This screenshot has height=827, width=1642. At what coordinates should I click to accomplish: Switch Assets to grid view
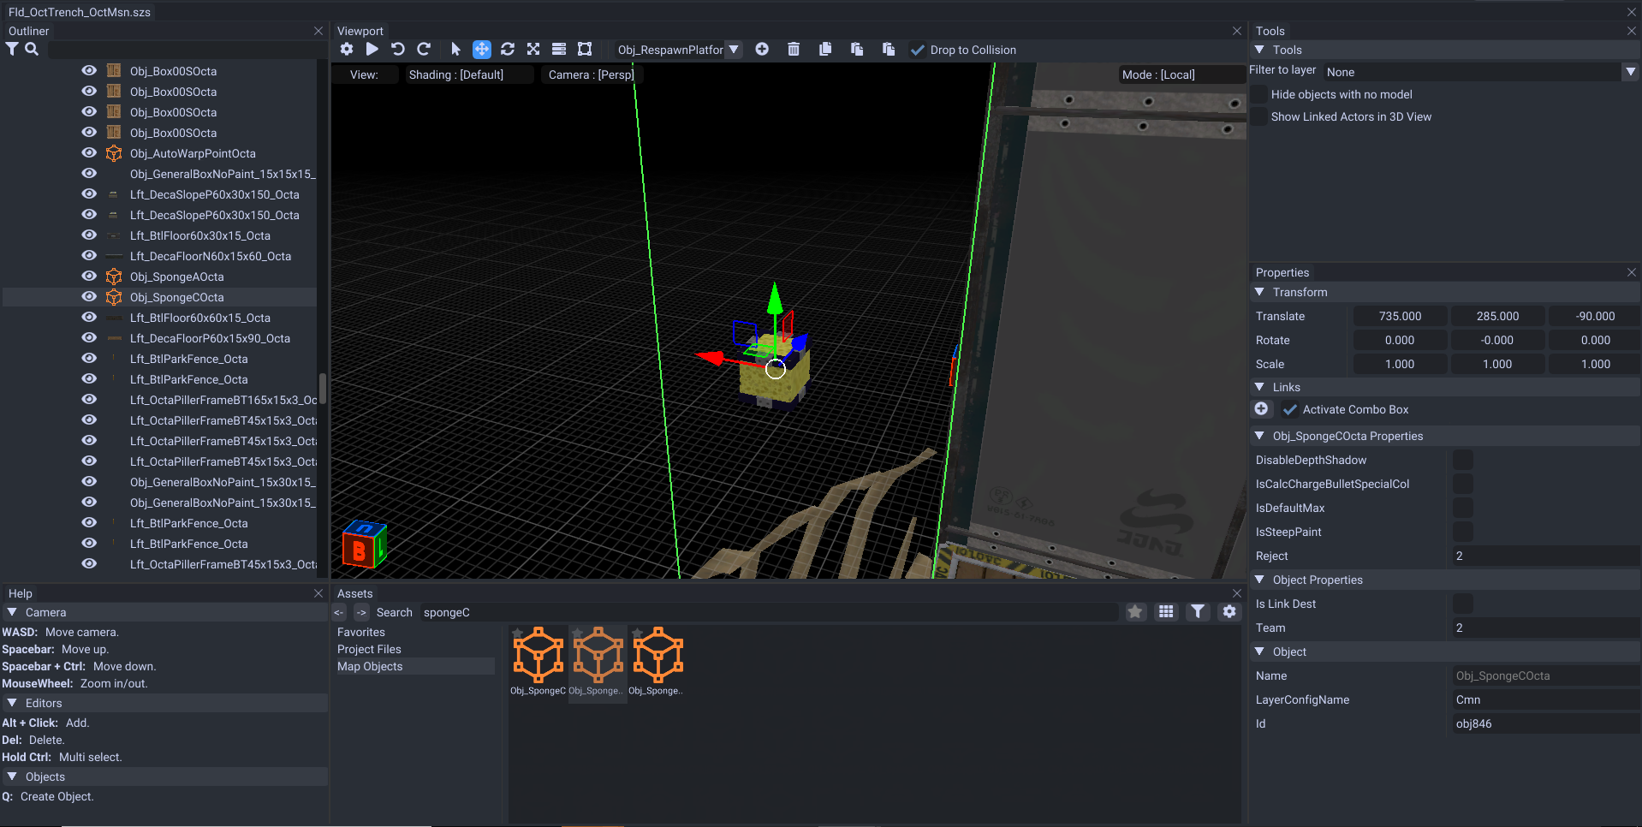pyautogui.click(x=1166, y=612)
